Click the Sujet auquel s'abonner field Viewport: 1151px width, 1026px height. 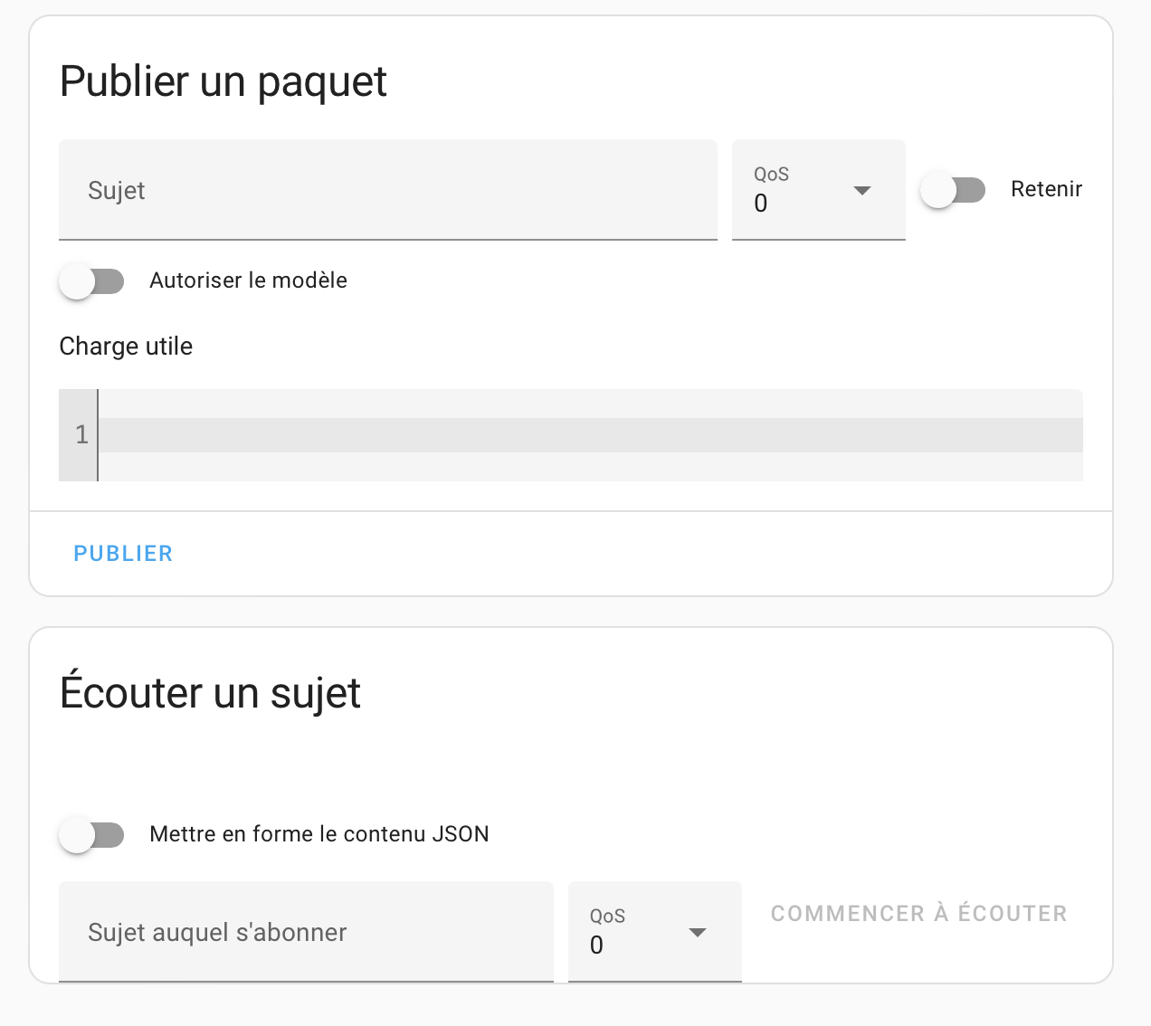(x=306, y=932)
